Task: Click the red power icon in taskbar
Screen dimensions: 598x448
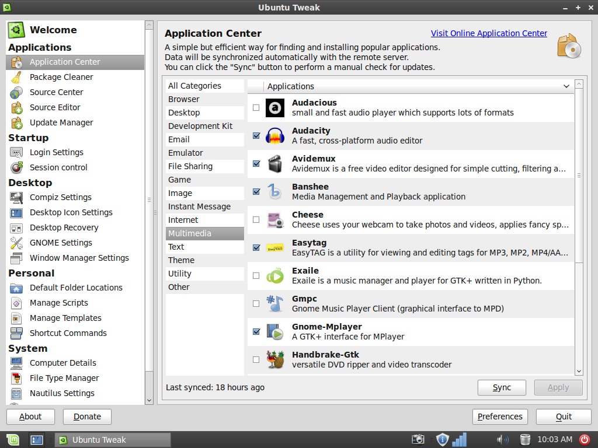Action: (x=585, y=439)
